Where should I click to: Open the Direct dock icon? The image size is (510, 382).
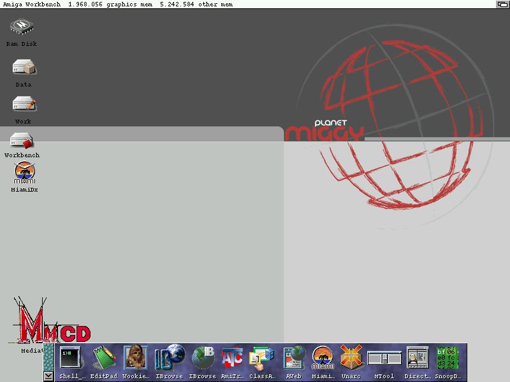418,357
